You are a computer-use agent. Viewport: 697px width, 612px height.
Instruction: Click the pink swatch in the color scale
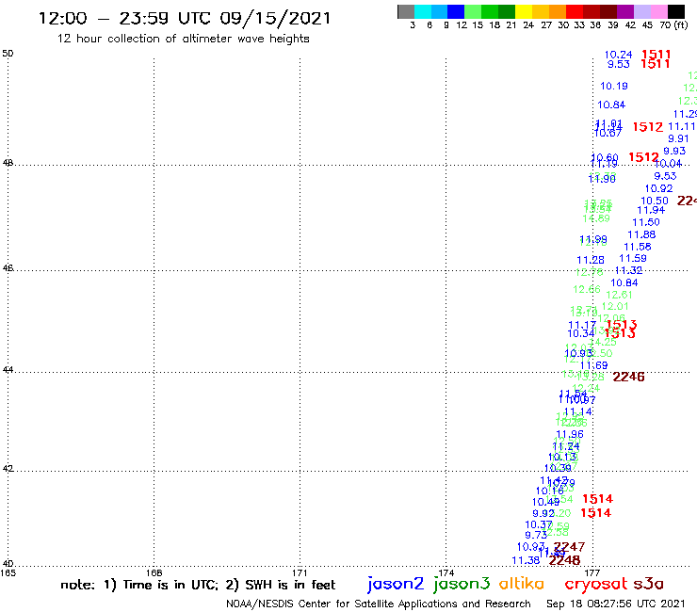657,12
